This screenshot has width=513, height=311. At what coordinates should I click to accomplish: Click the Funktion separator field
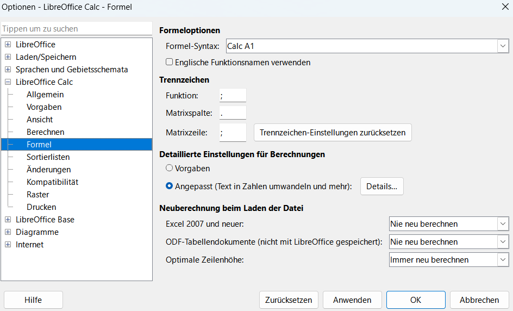coord(233,96)
